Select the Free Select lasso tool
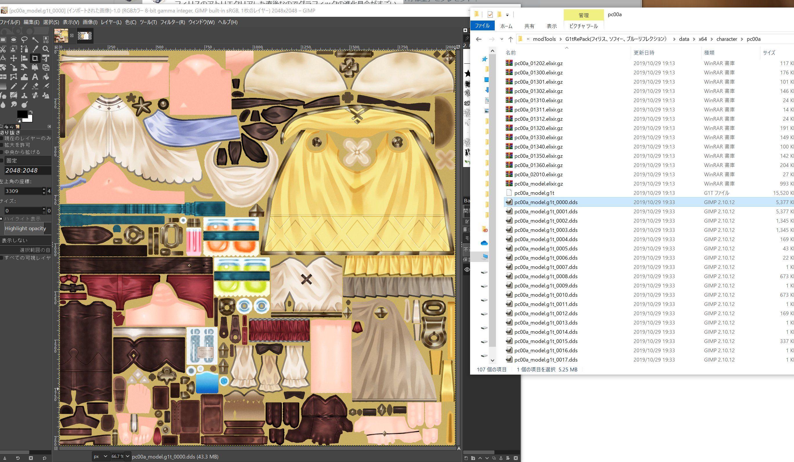 coord(24,40)
